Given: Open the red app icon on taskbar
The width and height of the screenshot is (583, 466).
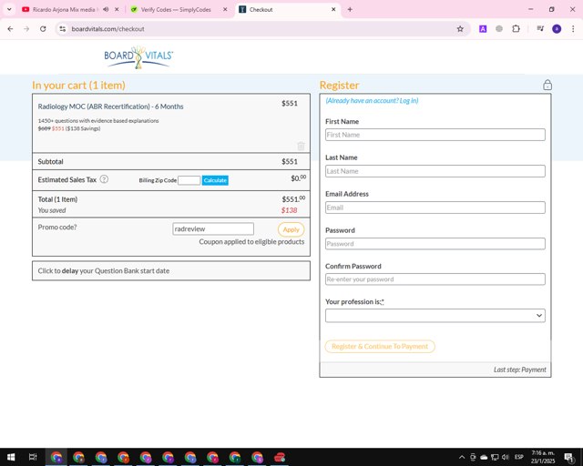Looking at the screenshot, I should coord(280,457).
